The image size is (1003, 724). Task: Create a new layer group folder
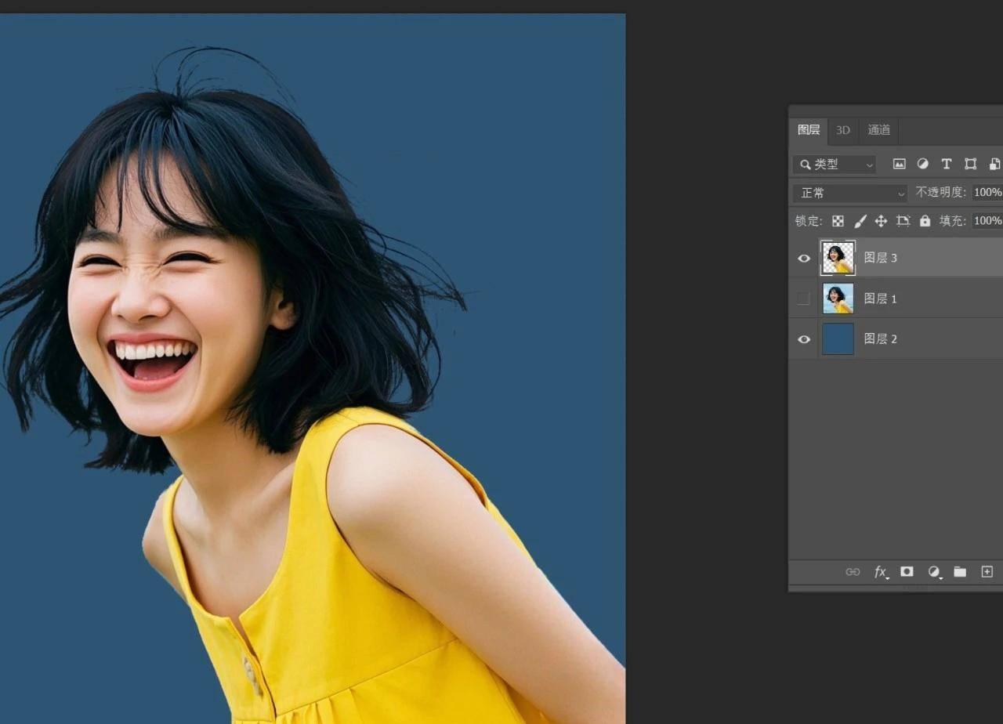tap(960, 572)
